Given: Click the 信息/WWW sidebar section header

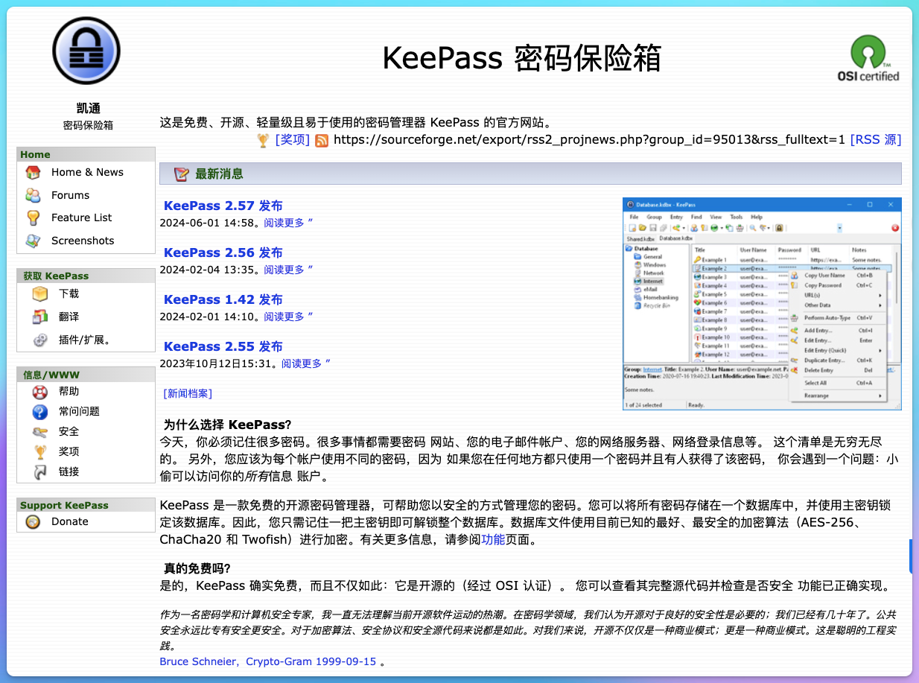Looking at the screenshot, I should tap(86, 375).
